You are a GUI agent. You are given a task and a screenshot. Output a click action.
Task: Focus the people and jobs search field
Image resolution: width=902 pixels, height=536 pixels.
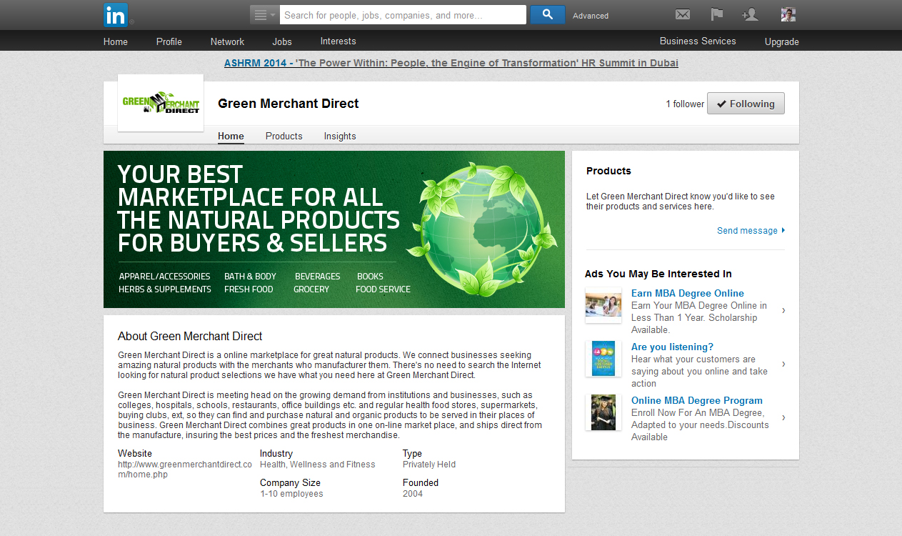click(x=403, y=15)
